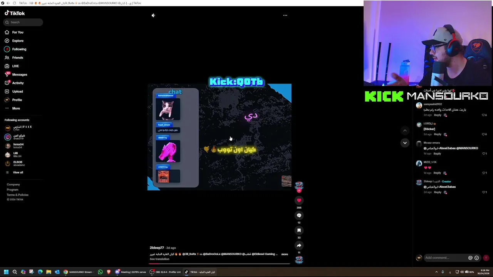Open Edge browser from taskbar
This screenshot has height=277, width=493.
[x=40, y=272]
